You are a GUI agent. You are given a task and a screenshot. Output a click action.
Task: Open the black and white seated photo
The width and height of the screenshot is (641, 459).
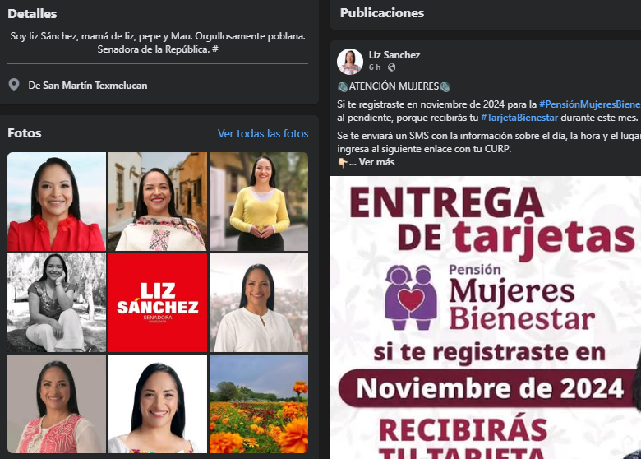(x=57, y=303)
